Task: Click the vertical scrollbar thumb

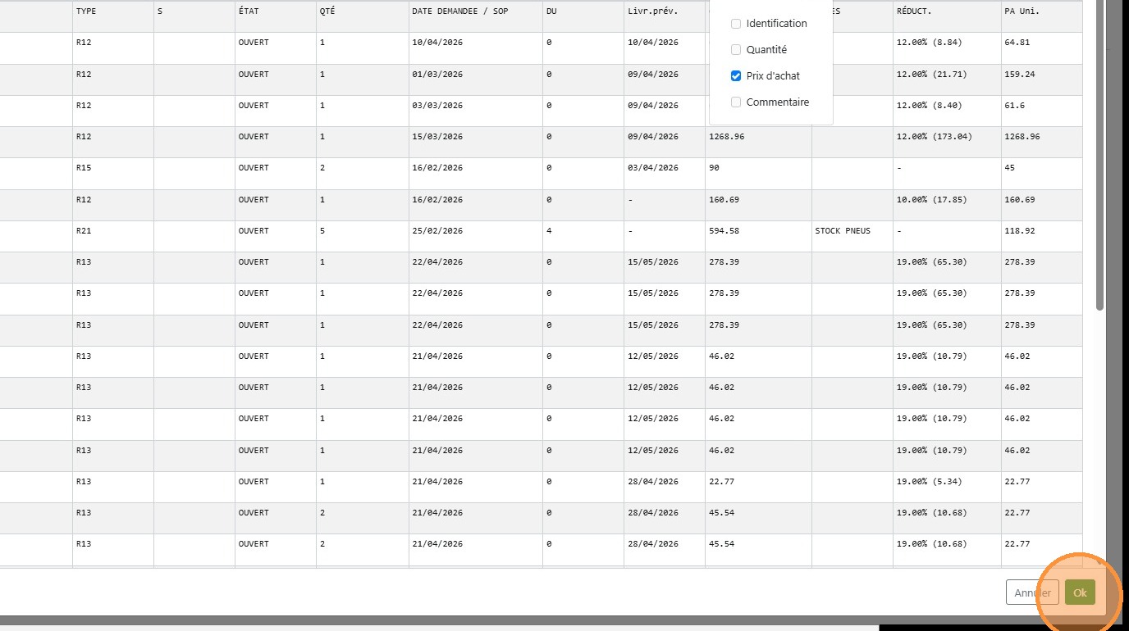Action: click(1099, 156)
